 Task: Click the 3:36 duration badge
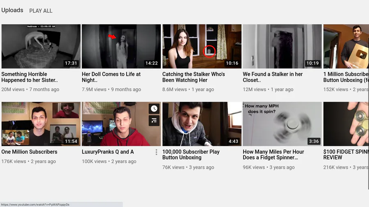point(314,141)
